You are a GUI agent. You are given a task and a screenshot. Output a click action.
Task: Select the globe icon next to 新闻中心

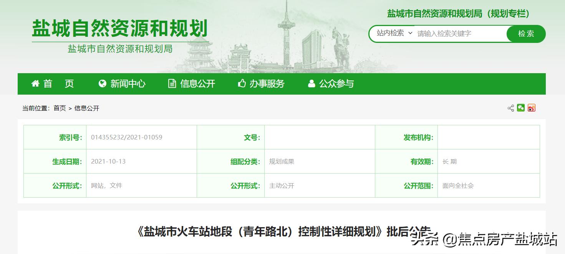102,84
